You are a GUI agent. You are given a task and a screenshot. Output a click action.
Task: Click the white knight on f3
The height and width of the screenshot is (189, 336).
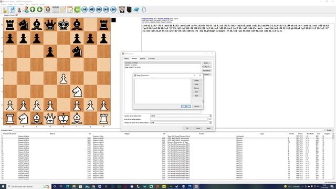pyautogui.click(x=77, y=91)
